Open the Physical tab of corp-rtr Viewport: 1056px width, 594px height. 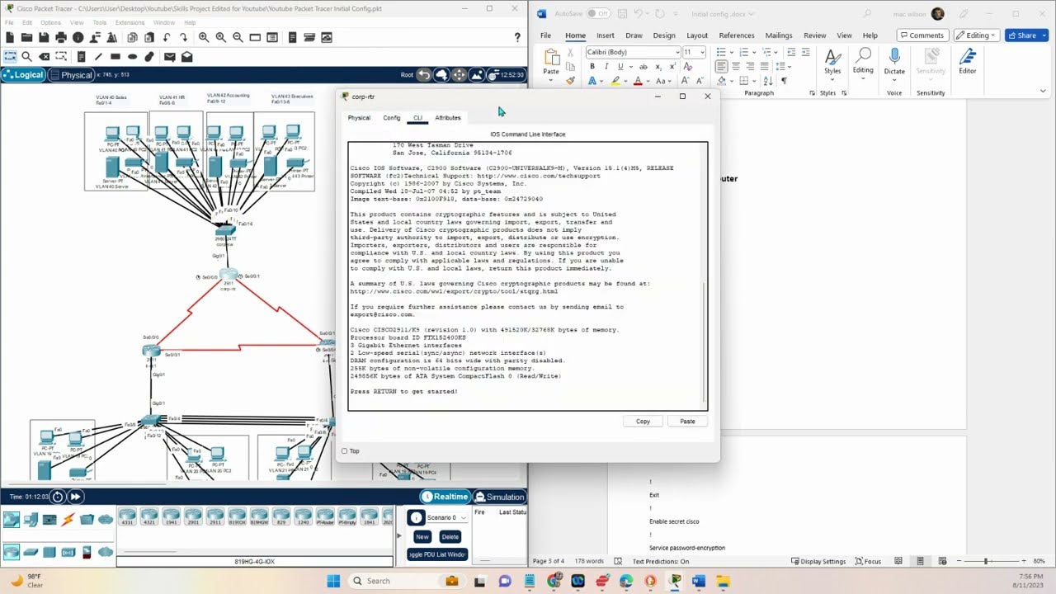359,118
